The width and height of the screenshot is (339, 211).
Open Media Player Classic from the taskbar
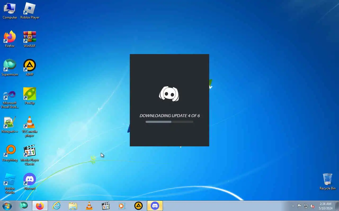tap(106, 206)
